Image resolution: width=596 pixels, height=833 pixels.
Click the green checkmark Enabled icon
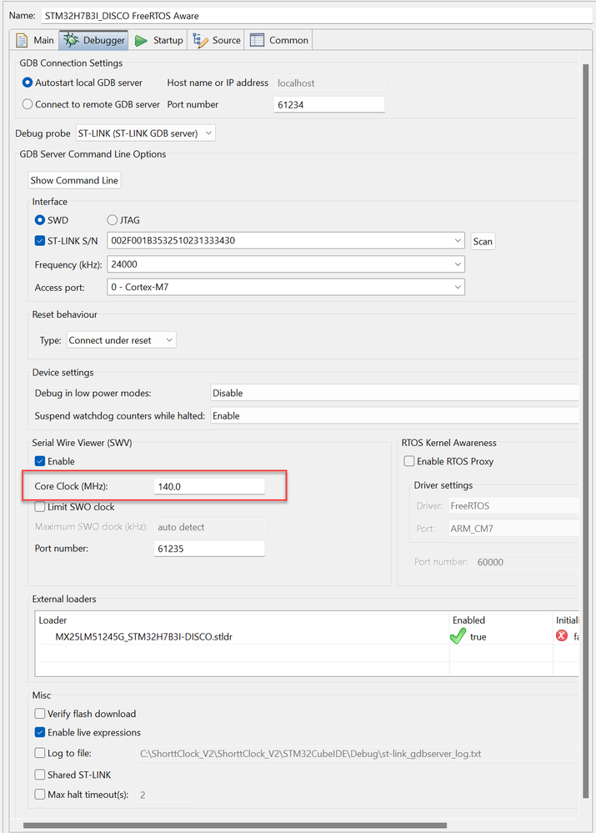click(x=458, y=636)
